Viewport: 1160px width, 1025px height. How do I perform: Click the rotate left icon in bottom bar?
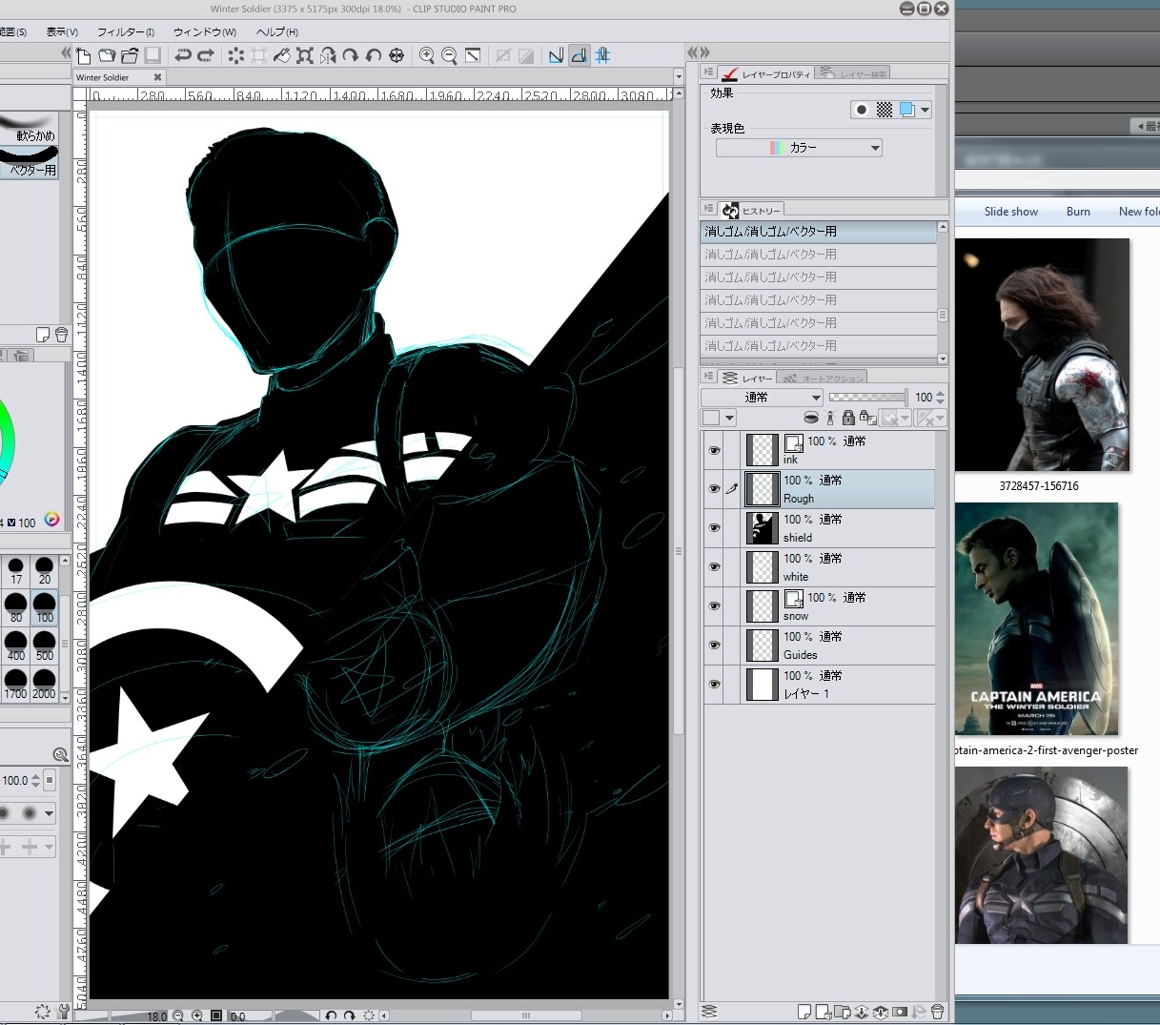pyautogui.click(x=331, y=1016)
